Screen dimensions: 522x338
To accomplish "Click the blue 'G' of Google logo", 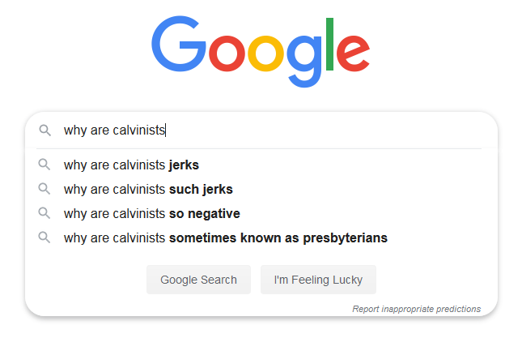I will 179,44.
